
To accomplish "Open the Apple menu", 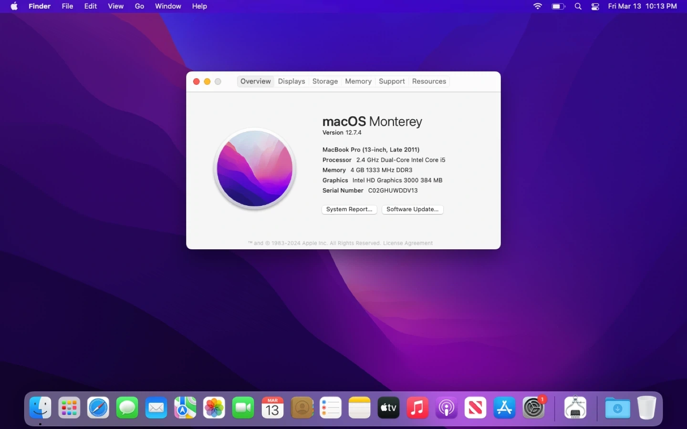I will 14,7.
